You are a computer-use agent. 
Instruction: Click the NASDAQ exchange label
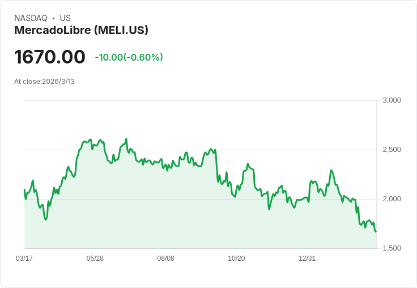pyautogui.click(x=31, y=18)
